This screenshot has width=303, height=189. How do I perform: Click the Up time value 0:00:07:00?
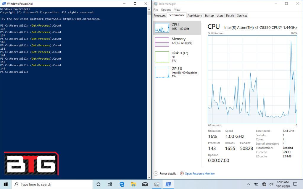pyautogui.click(x=219, y=160)
